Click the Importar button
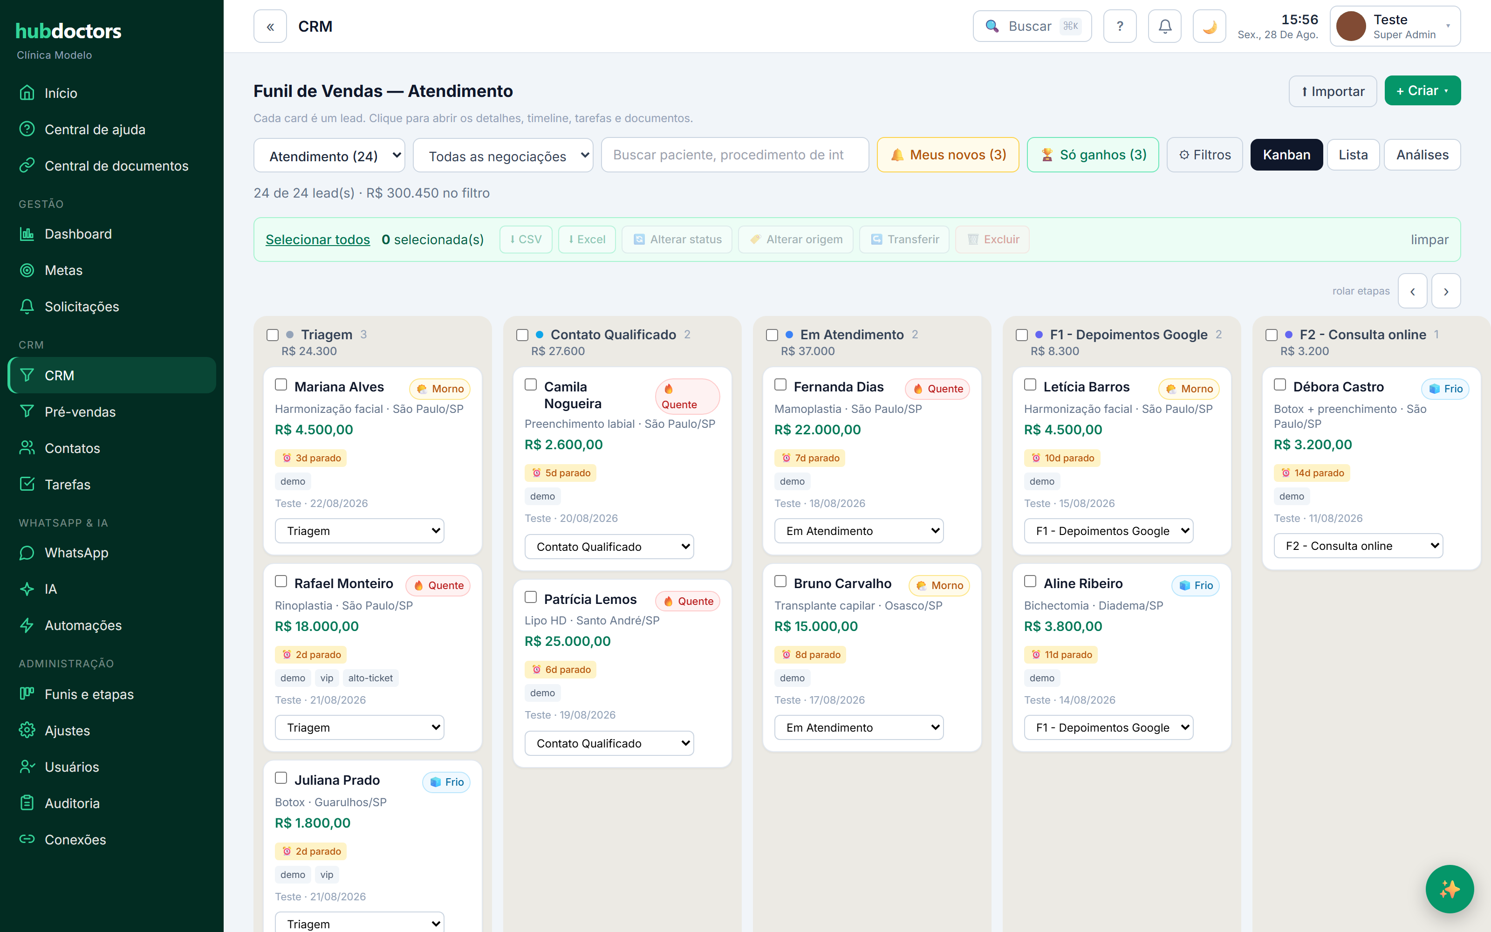 click(x=1333, y=91)
